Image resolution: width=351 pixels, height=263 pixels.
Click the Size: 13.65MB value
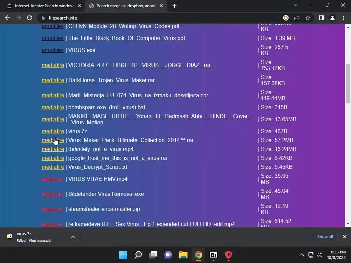(278, 120)
